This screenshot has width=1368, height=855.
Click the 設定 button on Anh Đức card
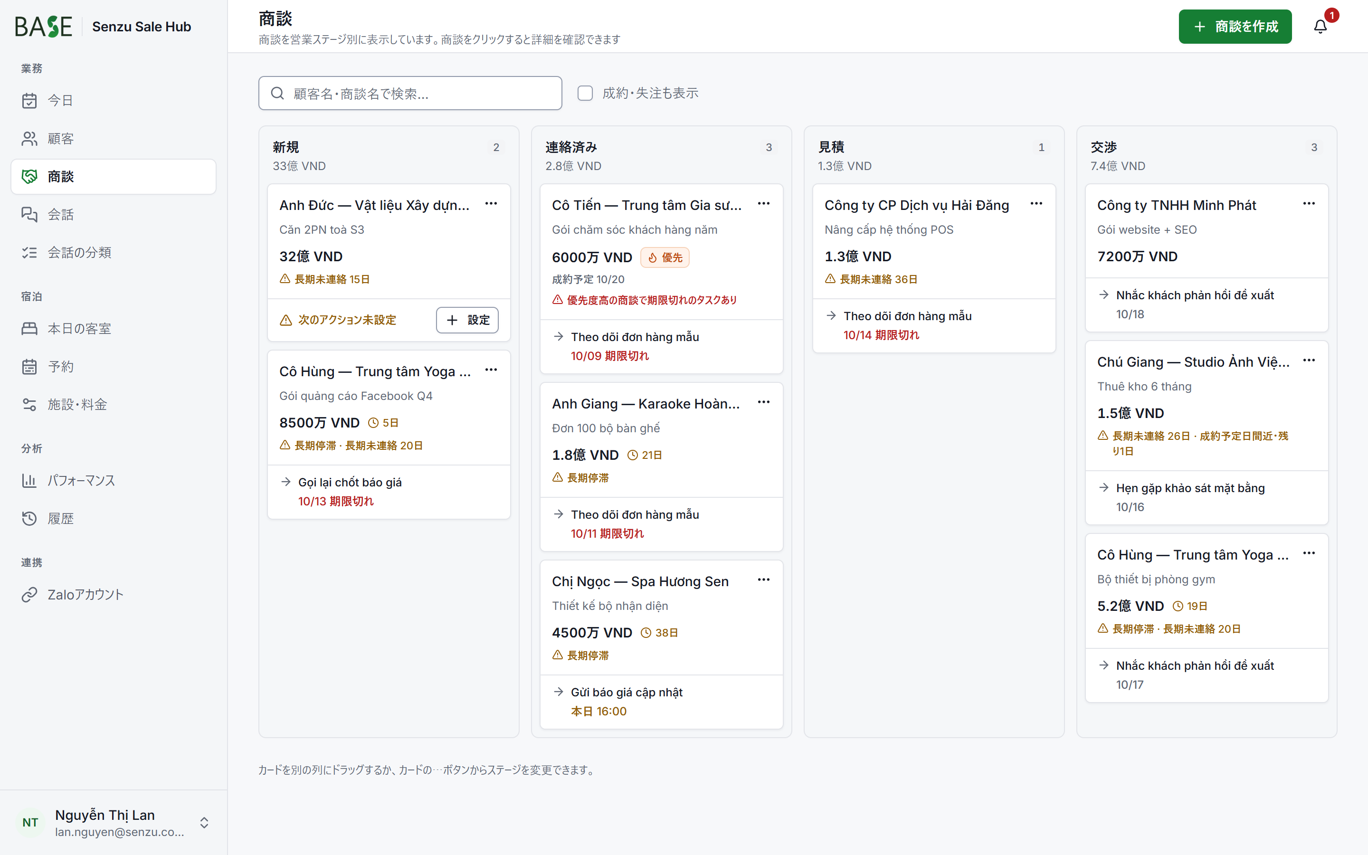click(x=467, y=320)
